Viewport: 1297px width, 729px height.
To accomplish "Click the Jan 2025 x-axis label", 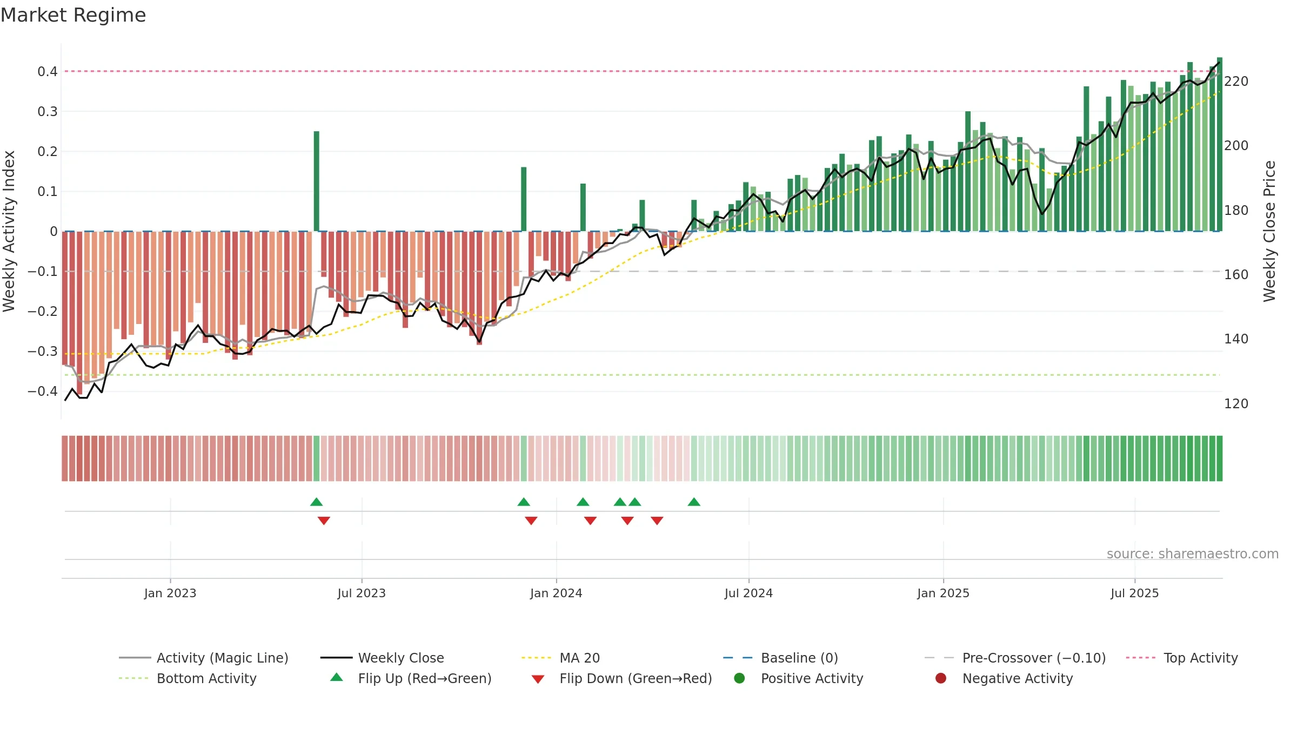I will [943, 593].
